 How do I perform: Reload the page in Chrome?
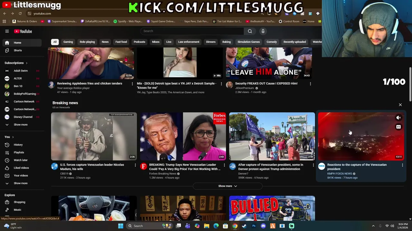(20, 13)
